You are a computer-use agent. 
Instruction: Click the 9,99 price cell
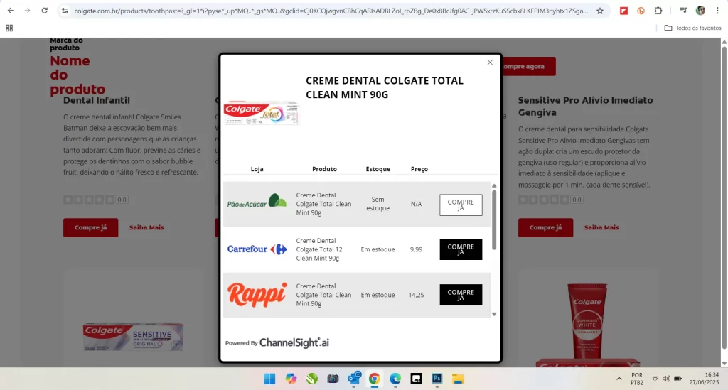pos(416,249)
